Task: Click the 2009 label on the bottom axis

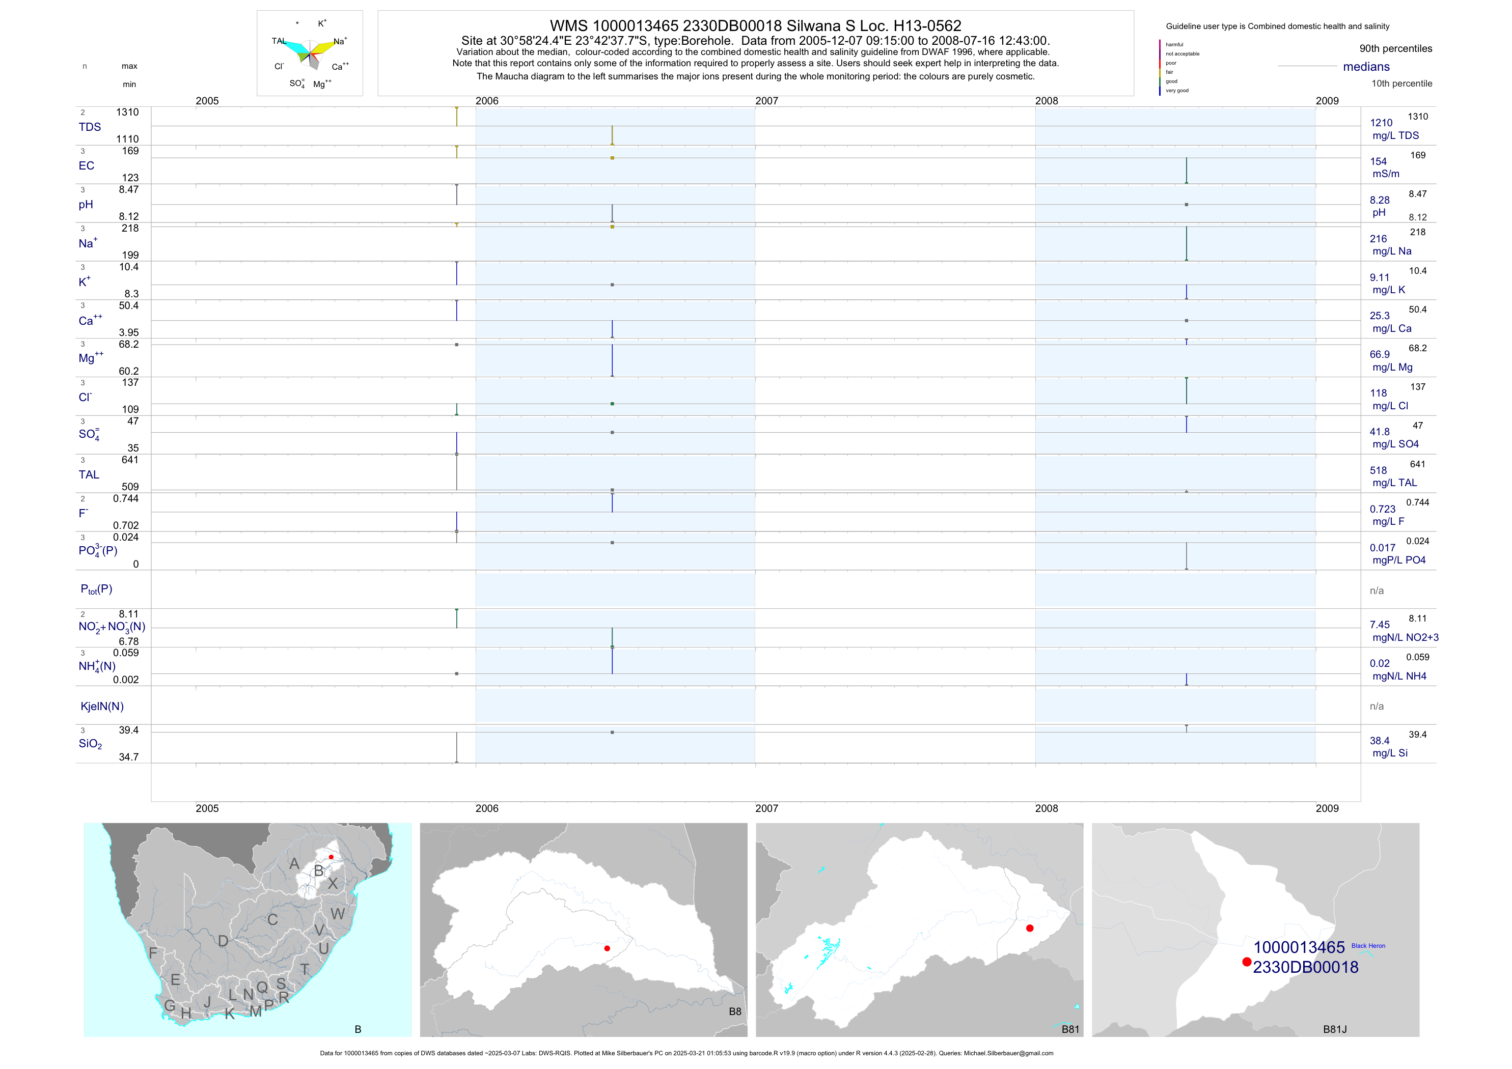Action: pos(1327,808)
